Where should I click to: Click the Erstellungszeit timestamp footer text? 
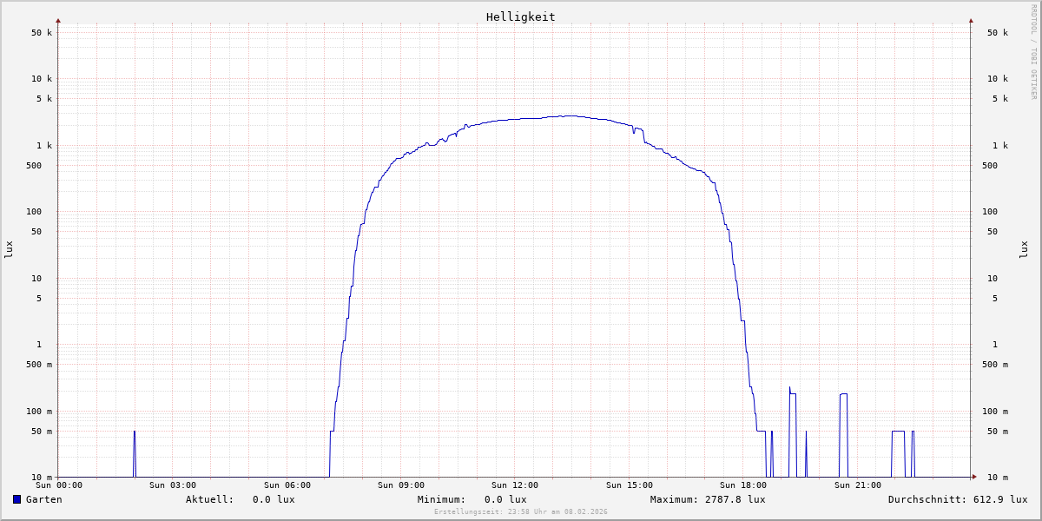pyautogui.click(x=521, y=512)
